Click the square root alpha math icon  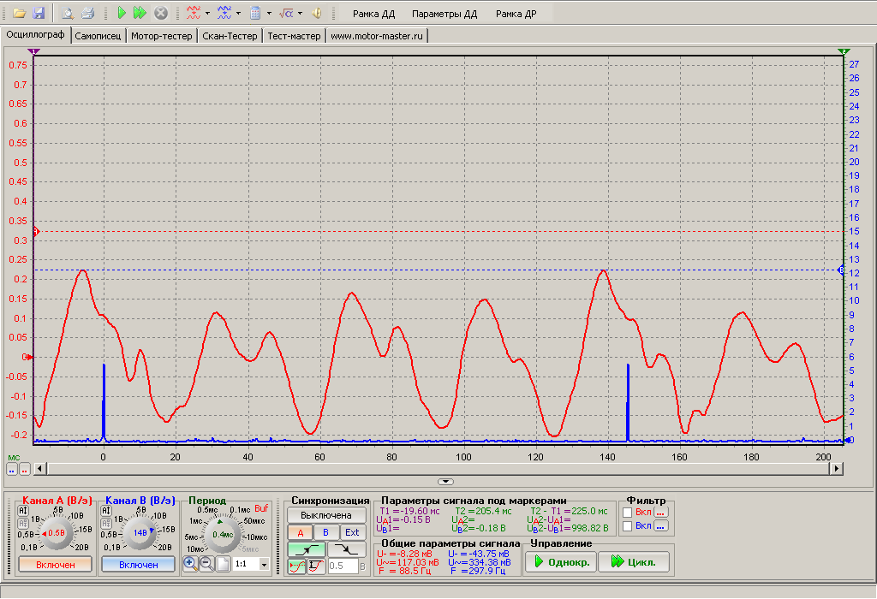(x=286, y=13)
